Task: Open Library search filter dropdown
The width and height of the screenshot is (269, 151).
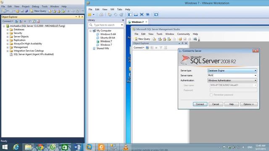Action: point(122,25)
